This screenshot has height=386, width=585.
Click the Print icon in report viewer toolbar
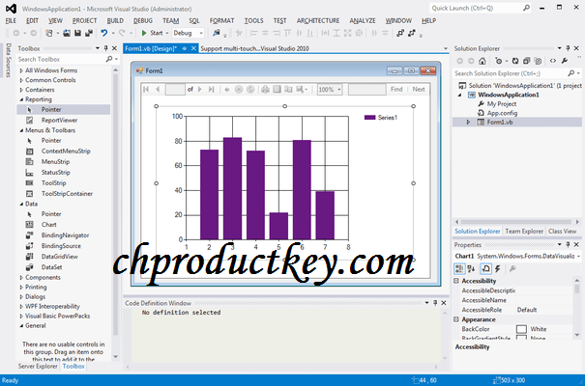coord(265,90)
